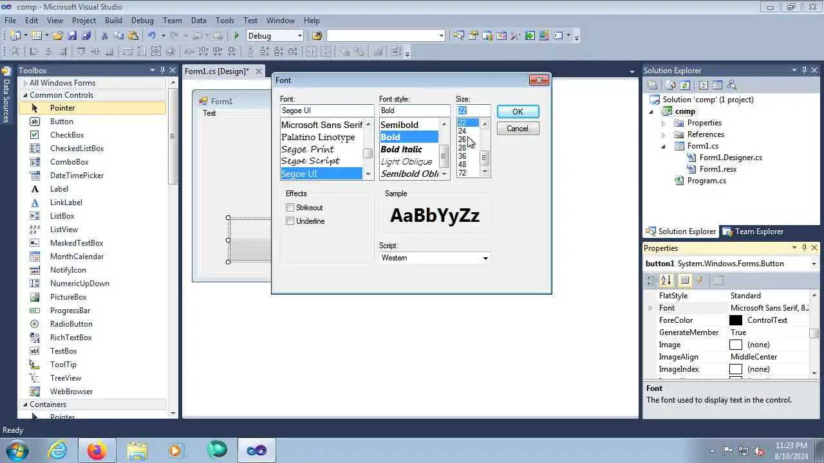Open the Project menu

click(84, 21)
